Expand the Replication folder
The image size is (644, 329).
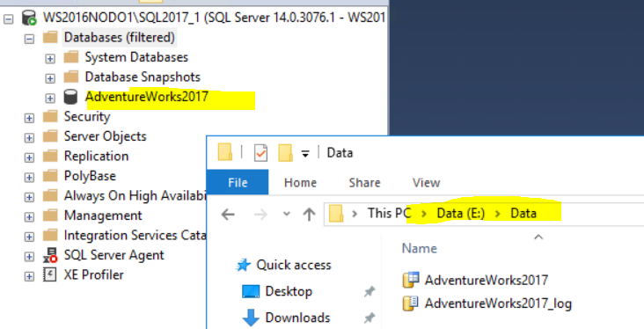point(29,157)
